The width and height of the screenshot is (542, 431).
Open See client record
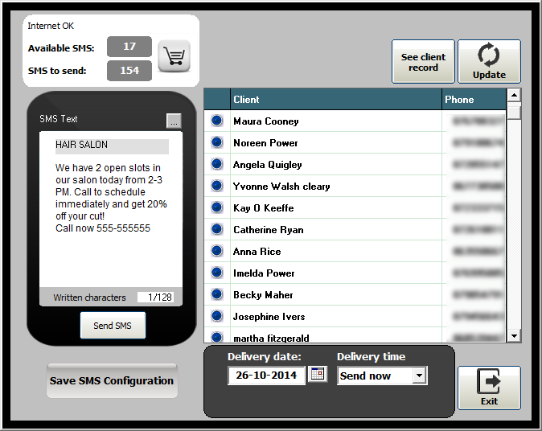click(423, 62)
